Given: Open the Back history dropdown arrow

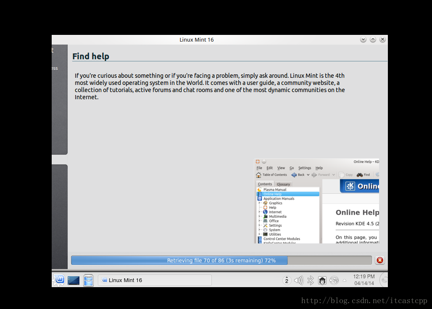Looking at the screenshot, I should [308, 175].
